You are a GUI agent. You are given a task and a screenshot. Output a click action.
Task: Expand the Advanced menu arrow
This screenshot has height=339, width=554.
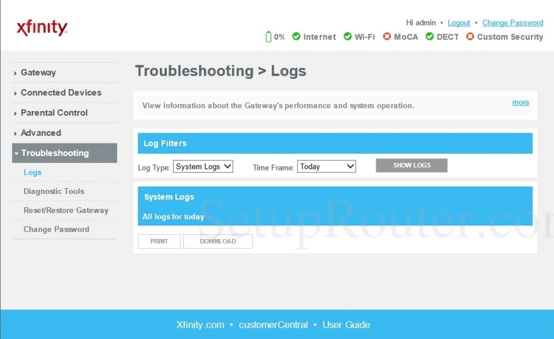point(16,133)
